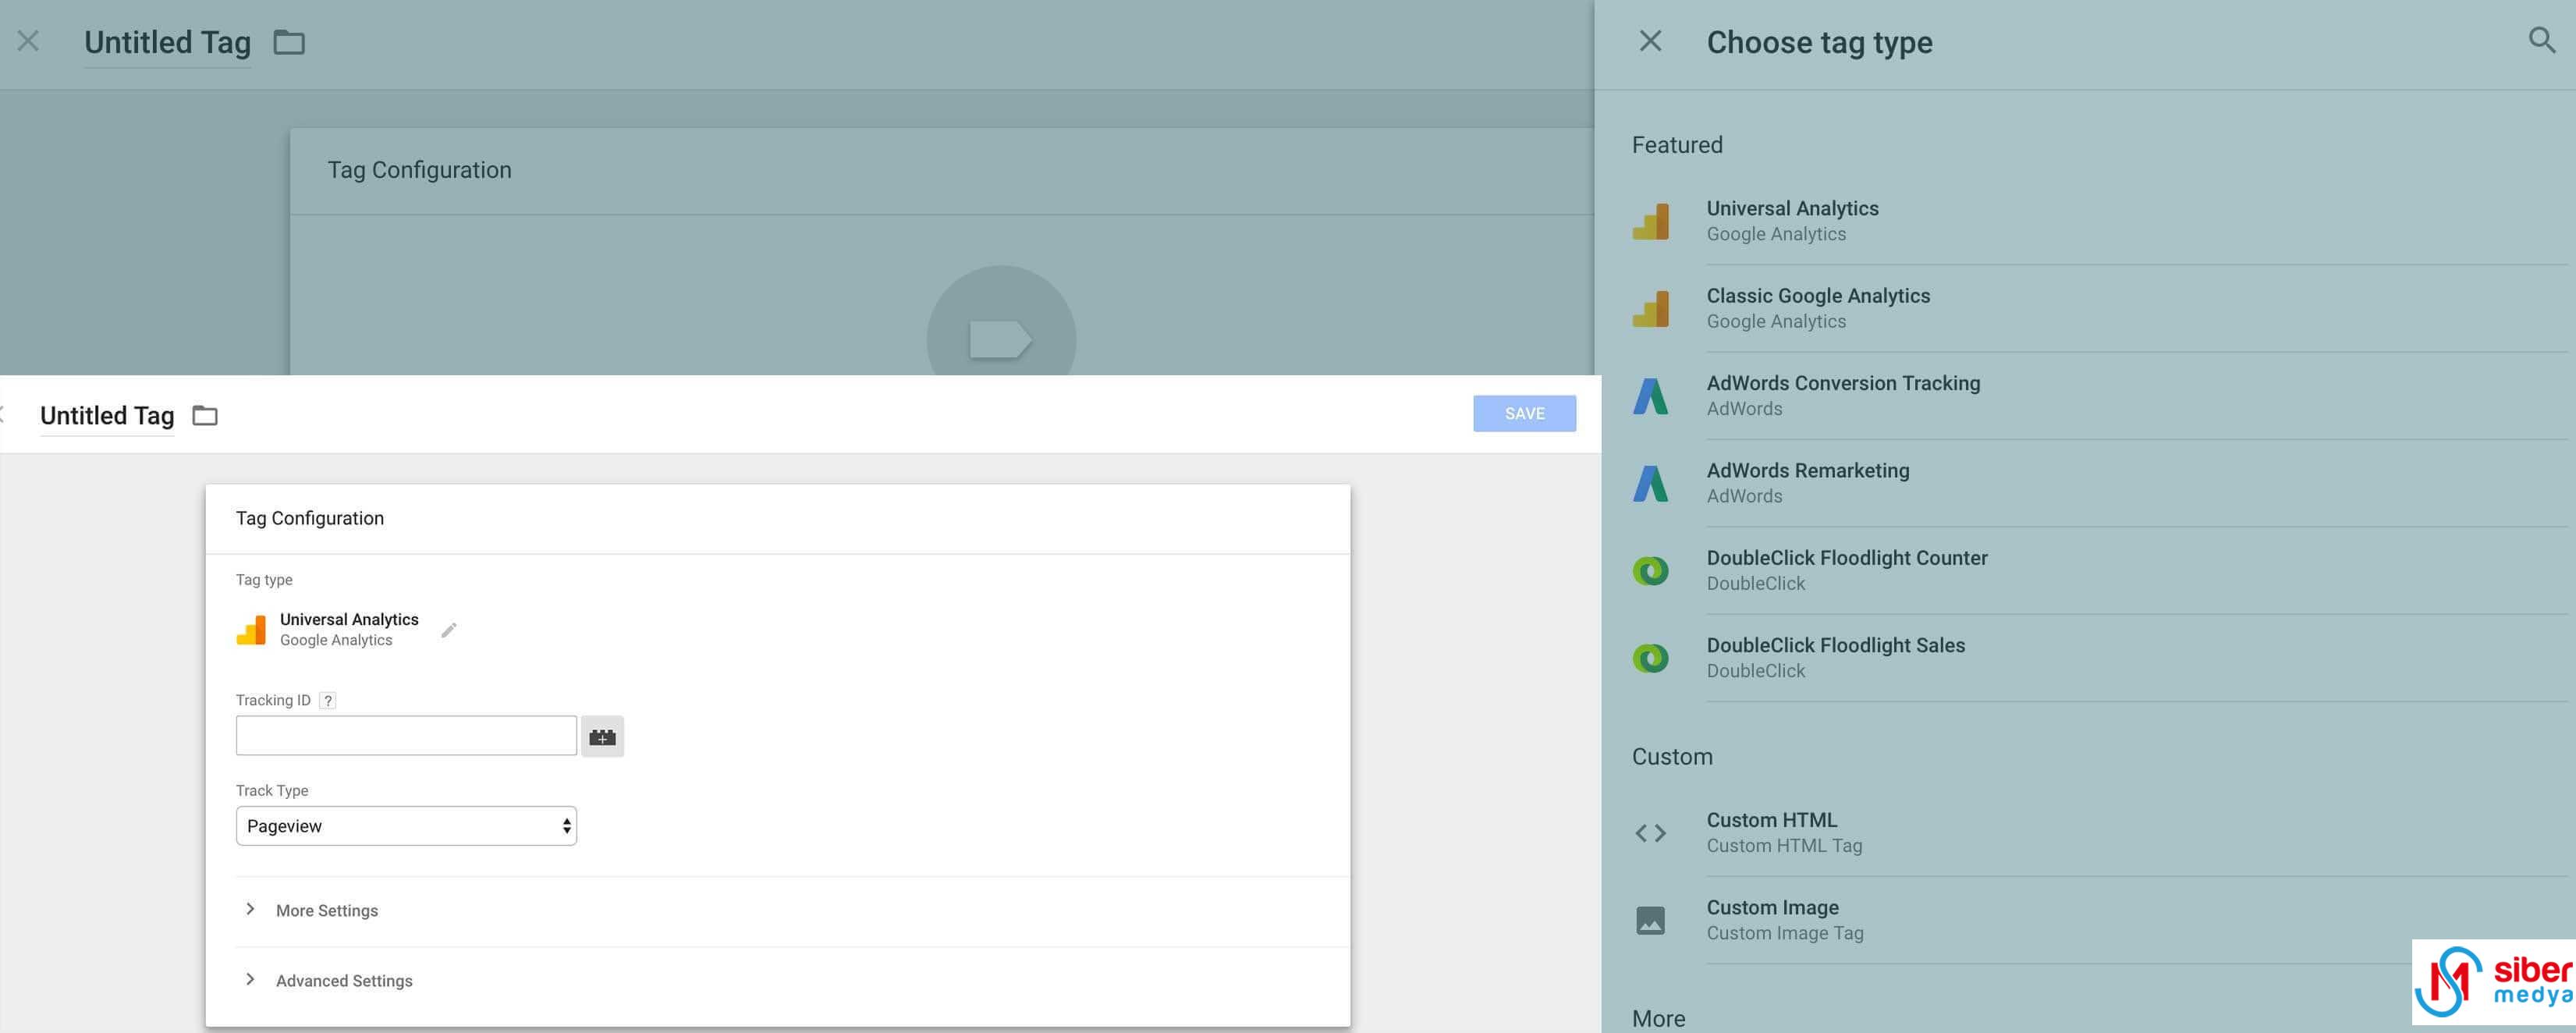Click the Custom Image picture icon
The image size is (2576, 1033).
pos(1650,920)
